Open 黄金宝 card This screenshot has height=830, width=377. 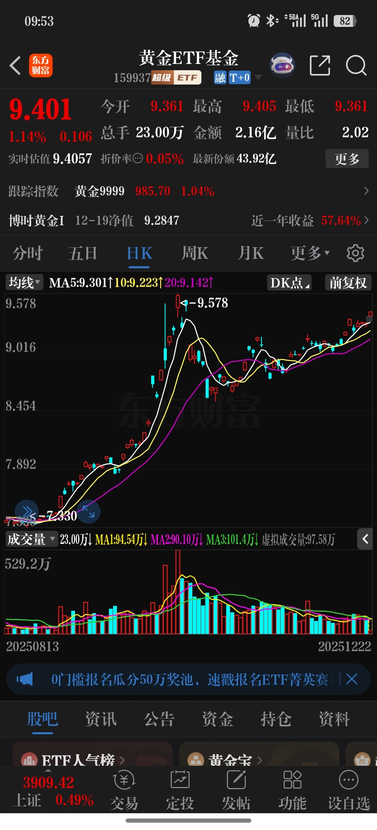pyautogui.click(x=259, y=755)
